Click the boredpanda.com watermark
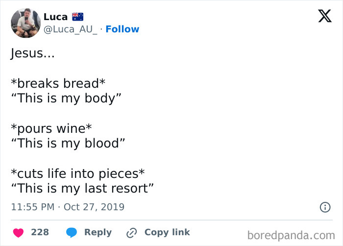This screenshot has height=246, width=343. 291,235
